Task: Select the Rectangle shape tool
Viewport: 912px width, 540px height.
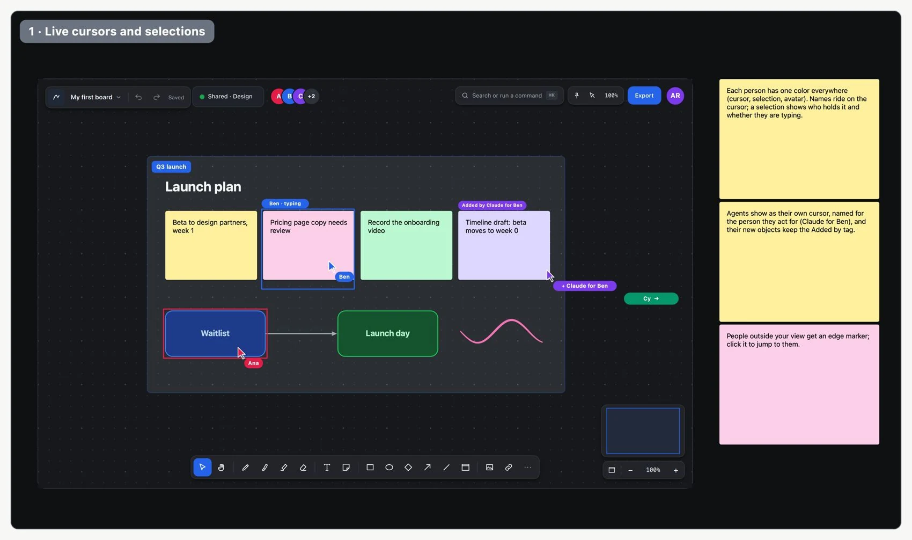Action: (x=370, y=468)
